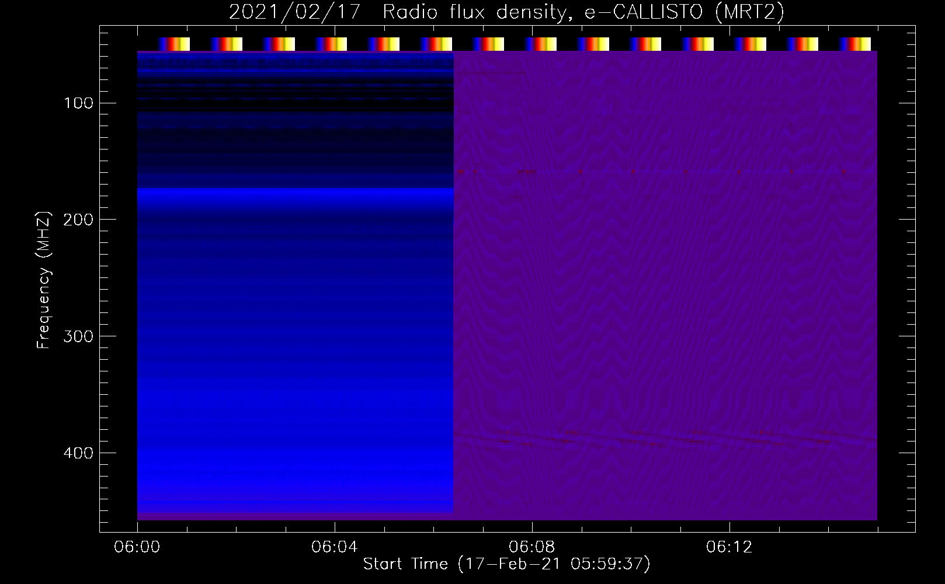Screen dimensions: 945x584
Task: Click the 06:08 time tick label
Action: (532, 547)
